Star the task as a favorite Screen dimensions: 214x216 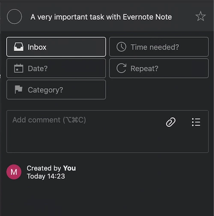pos(200,16)
